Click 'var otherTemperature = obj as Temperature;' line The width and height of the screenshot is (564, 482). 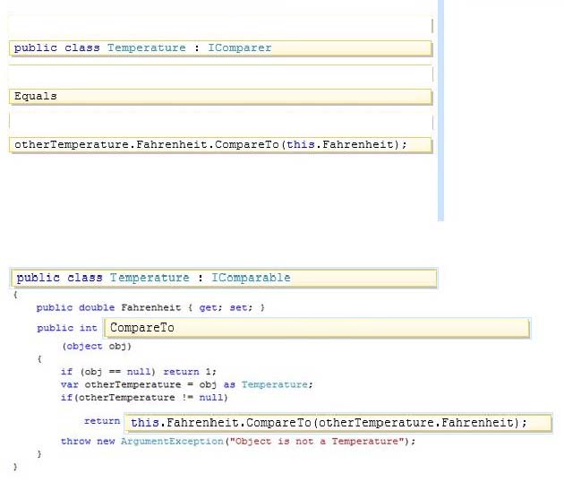pyautogui.click(x=187, y=385)
